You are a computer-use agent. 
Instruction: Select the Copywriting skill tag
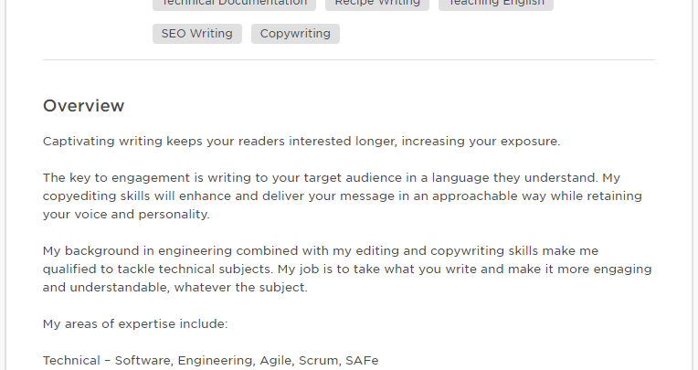[295, 34]
